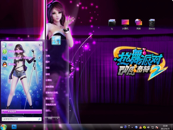Click the Show desktop strip

pyautogui.click(x=172, y=127)
